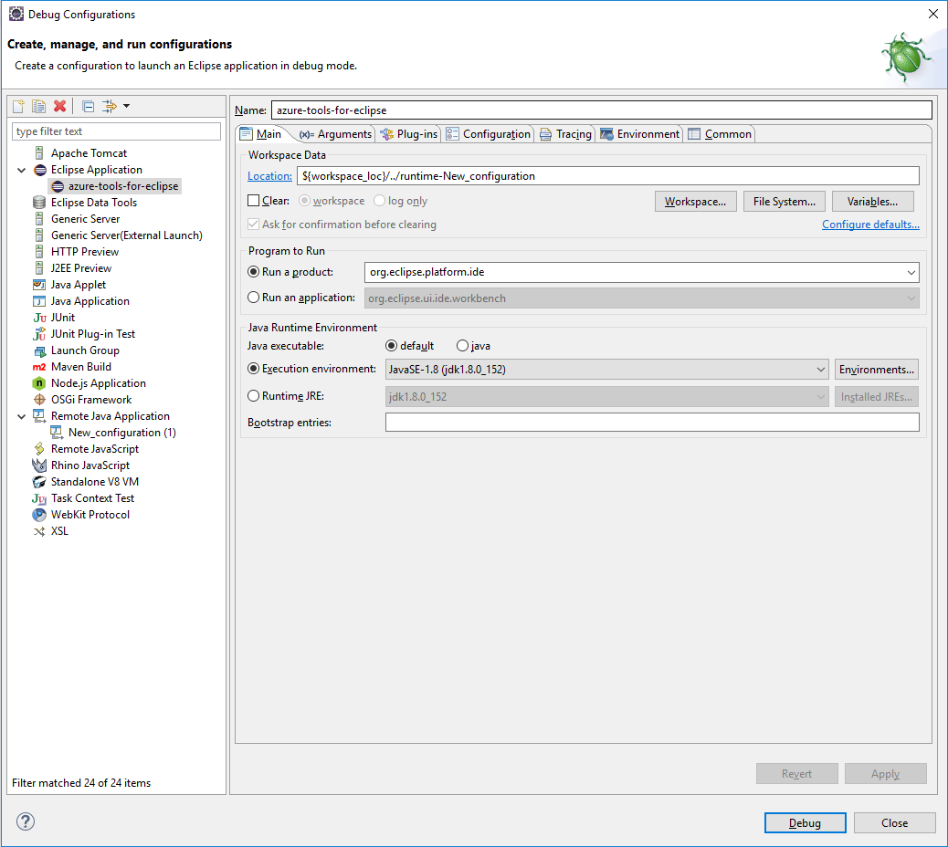Click the Standalone V8 VM icon
Screen dimensions: 948x847
point(39,482)
